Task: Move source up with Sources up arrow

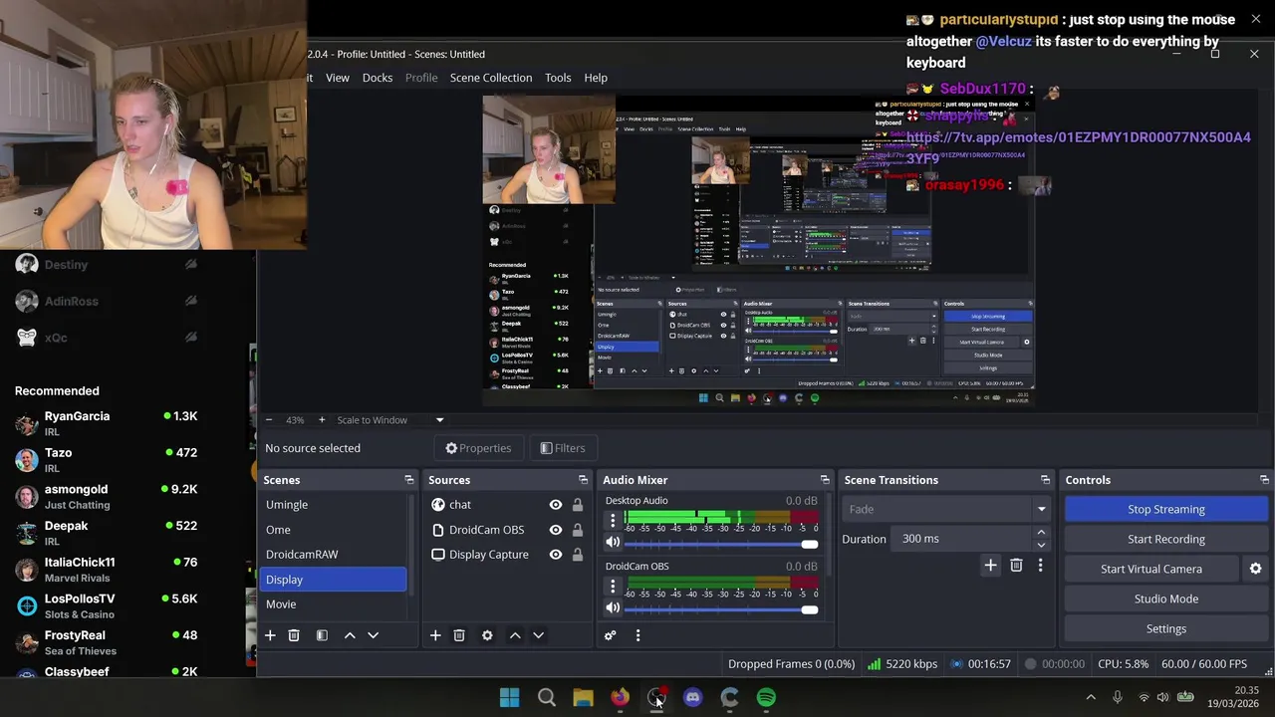Action: (x=515, y=635)
